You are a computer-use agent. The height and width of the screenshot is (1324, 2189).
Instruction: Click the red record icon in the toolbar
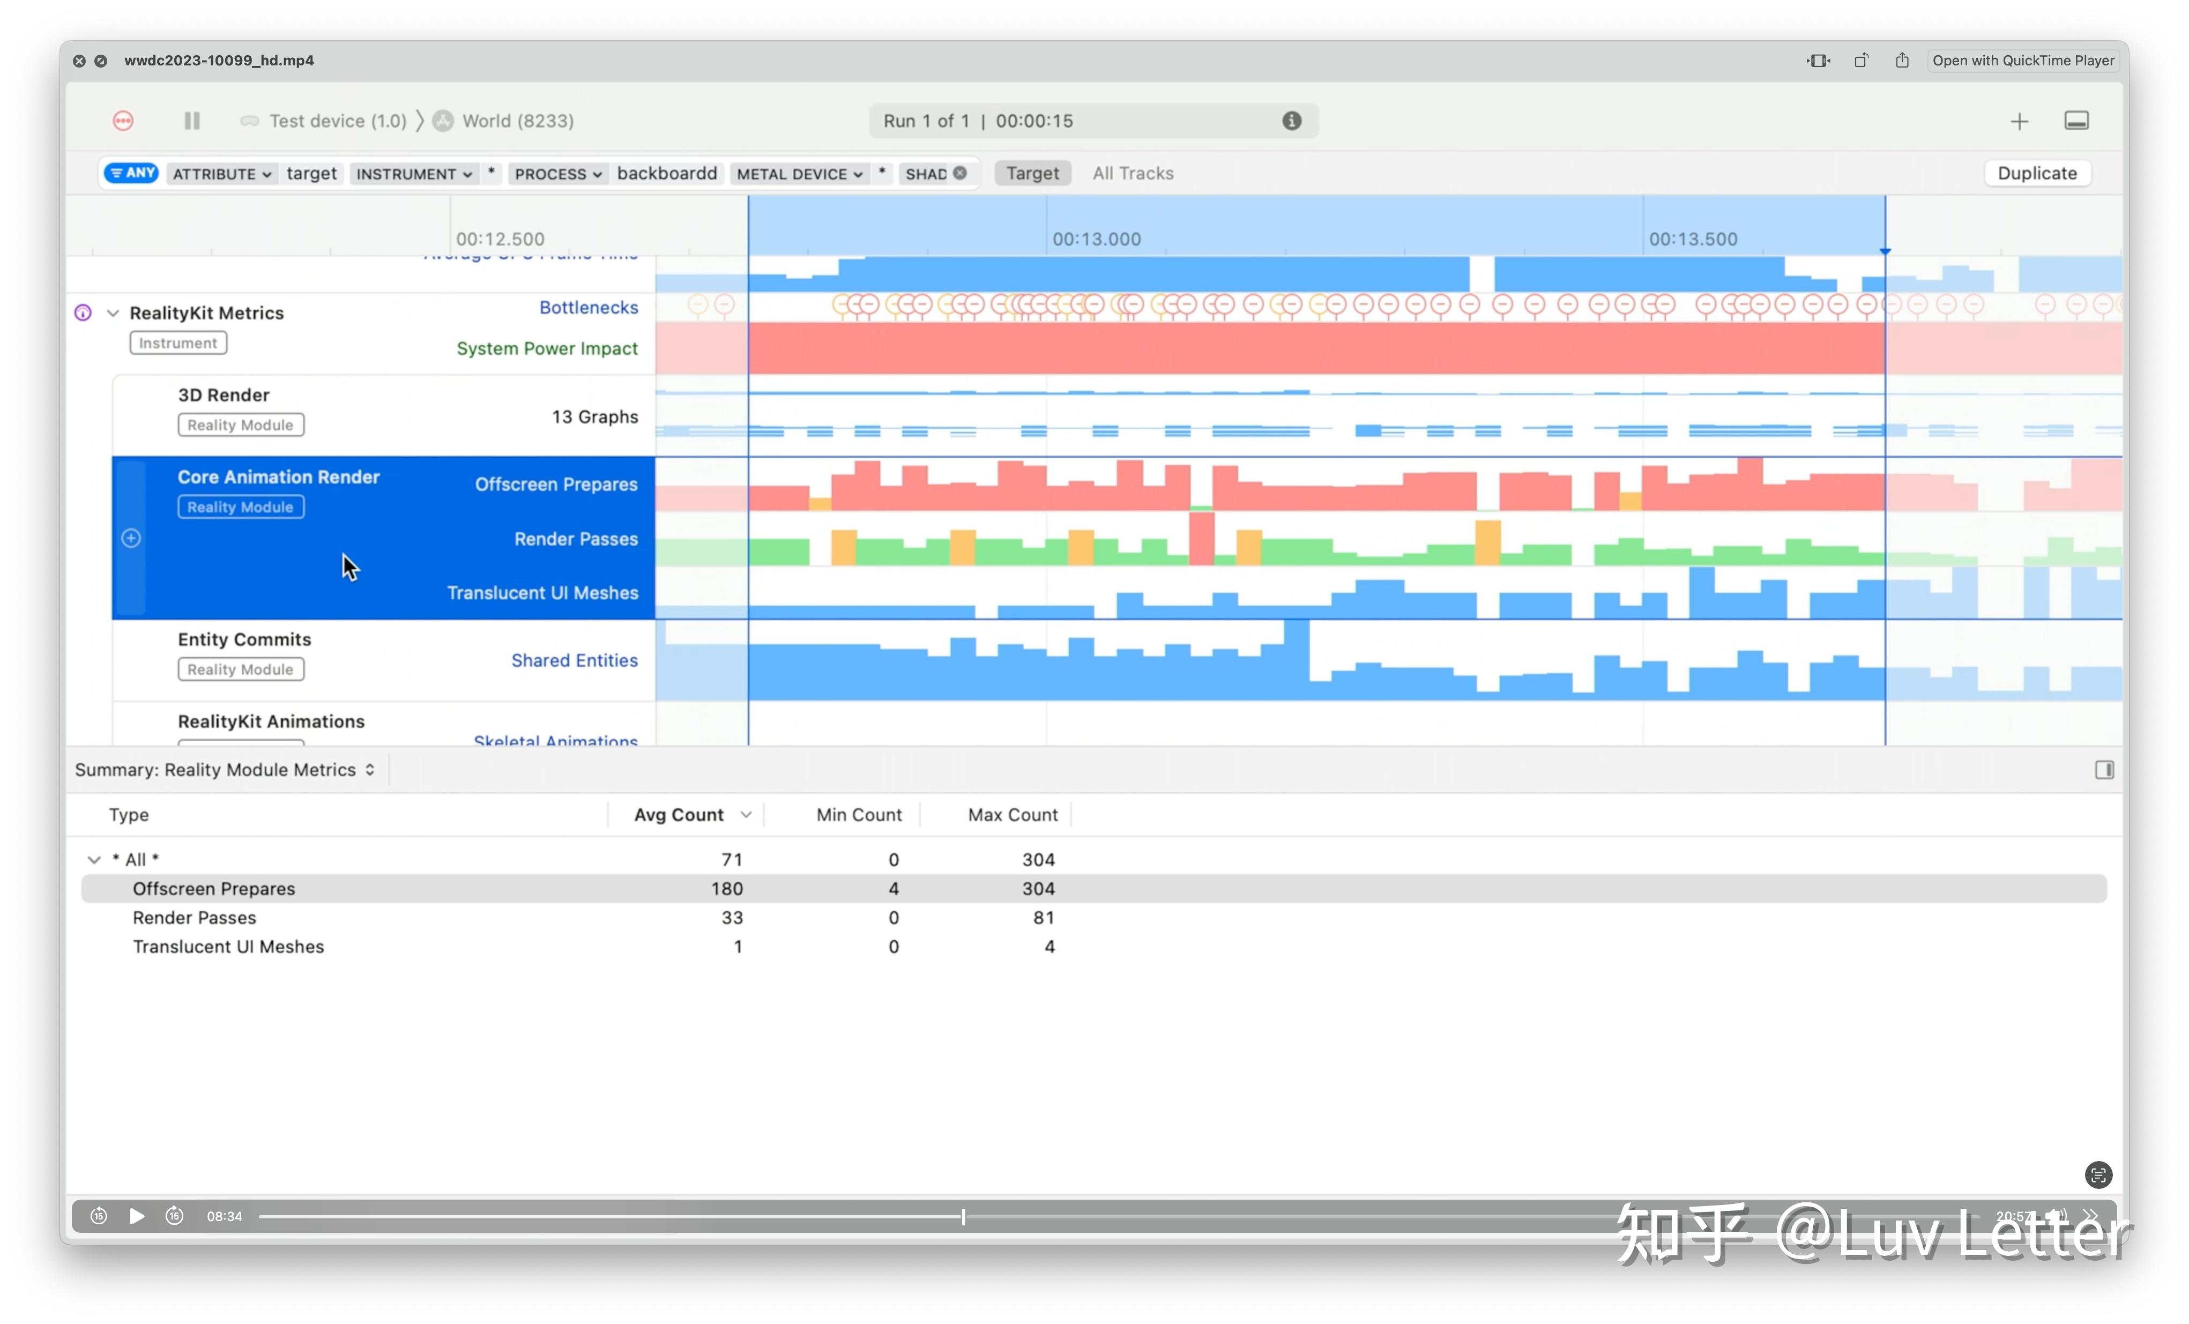click(123, 120)
